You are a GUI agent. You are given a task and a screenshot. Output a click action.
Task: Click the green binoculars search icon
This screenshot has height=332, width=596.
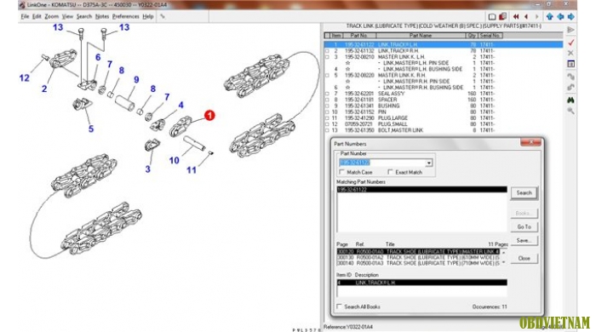(570, 100)
